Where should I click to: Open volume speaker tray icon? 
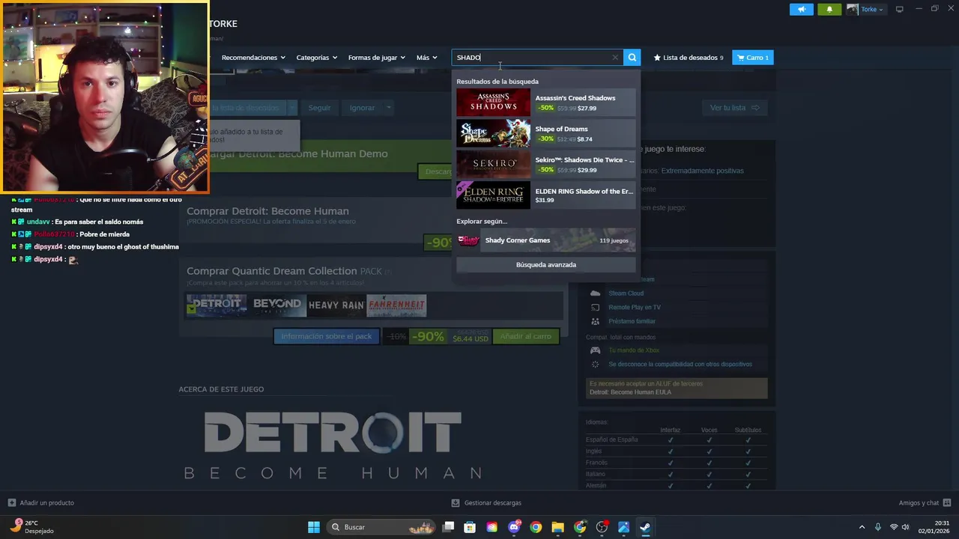(905, 527)
